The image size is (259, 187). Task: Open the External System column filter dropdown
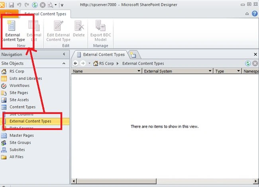[x=210, y=71]
